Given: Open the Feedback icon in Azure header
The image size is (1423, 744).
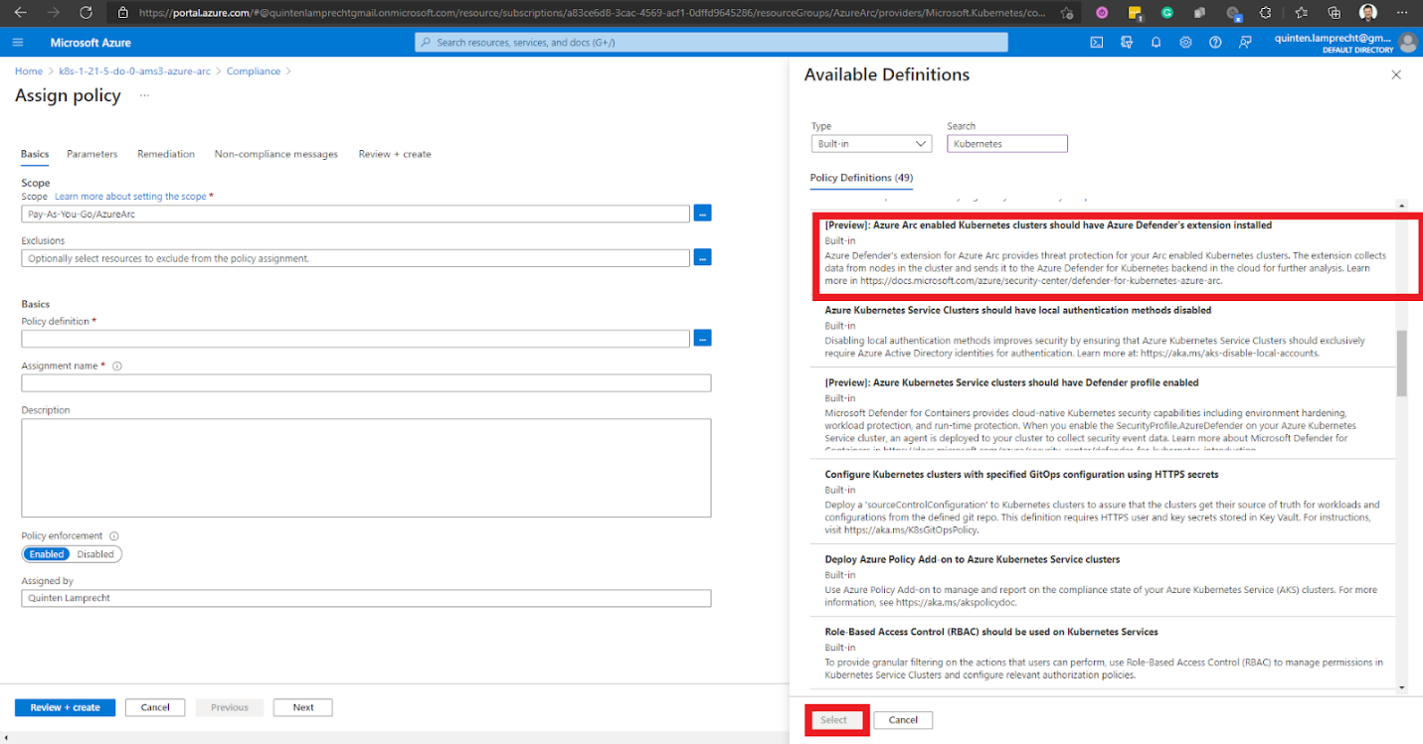Looking at the screenshot, I should click(x=1245, y=43).
